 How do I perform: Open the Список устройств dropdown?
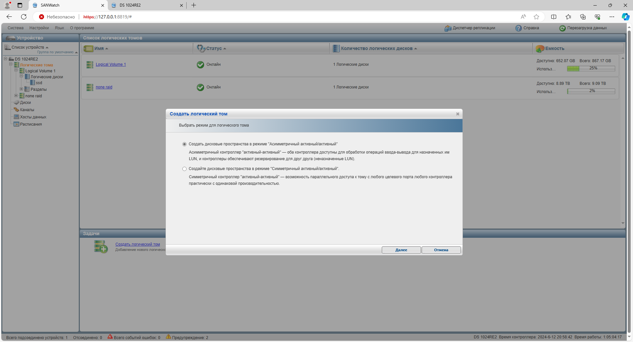click(x=30, y=47)
